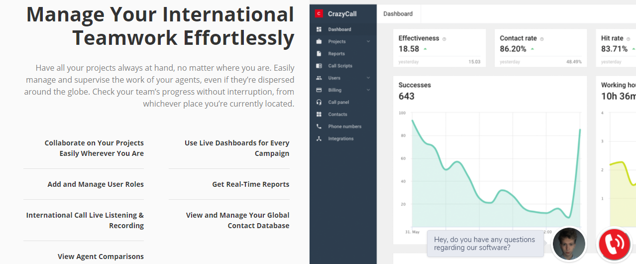The image size is (636, 264).
Task: Click the Reports document icon
Action: pos(319,54)
